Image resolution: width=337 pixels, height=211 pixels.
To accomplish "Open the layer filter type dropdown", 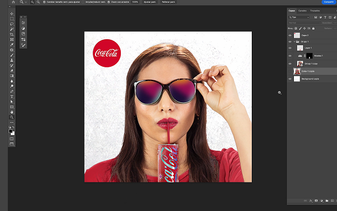I will (x=299, y=17).
